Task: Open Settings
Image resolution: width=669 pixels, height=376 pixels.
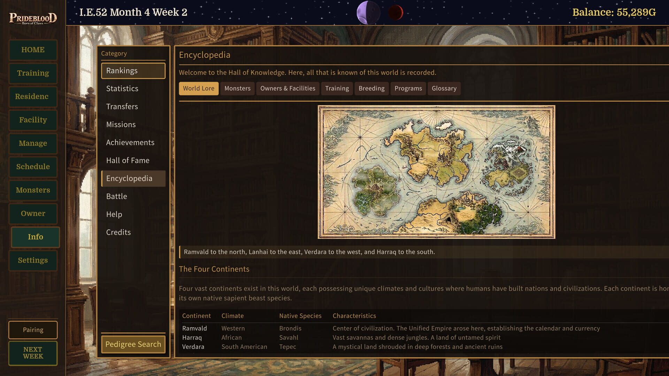Action: coord(33,260)
